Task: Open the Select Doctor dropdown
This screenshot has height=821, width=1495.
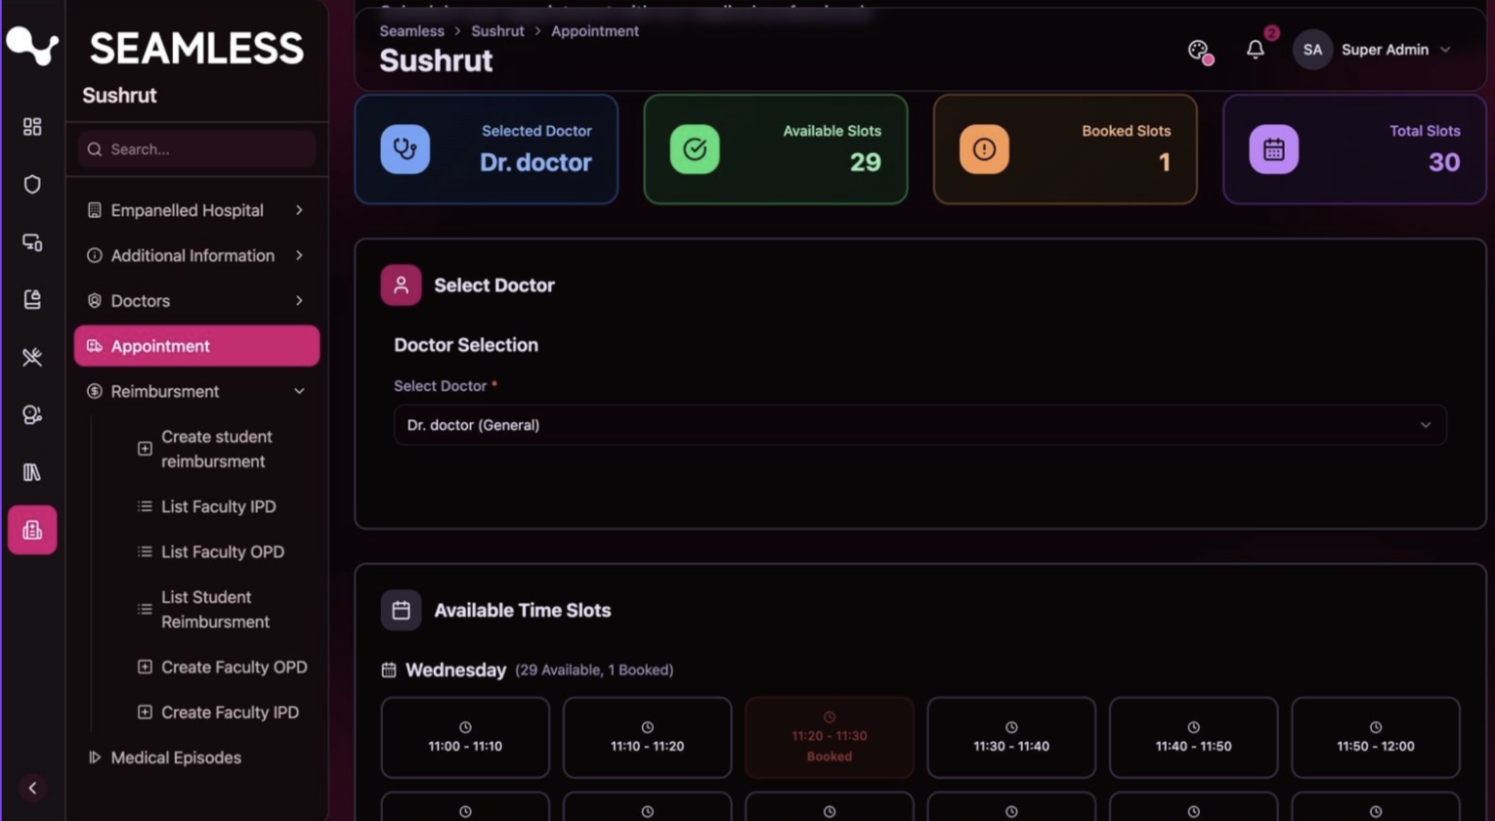Action: click(x=918, y=425)
